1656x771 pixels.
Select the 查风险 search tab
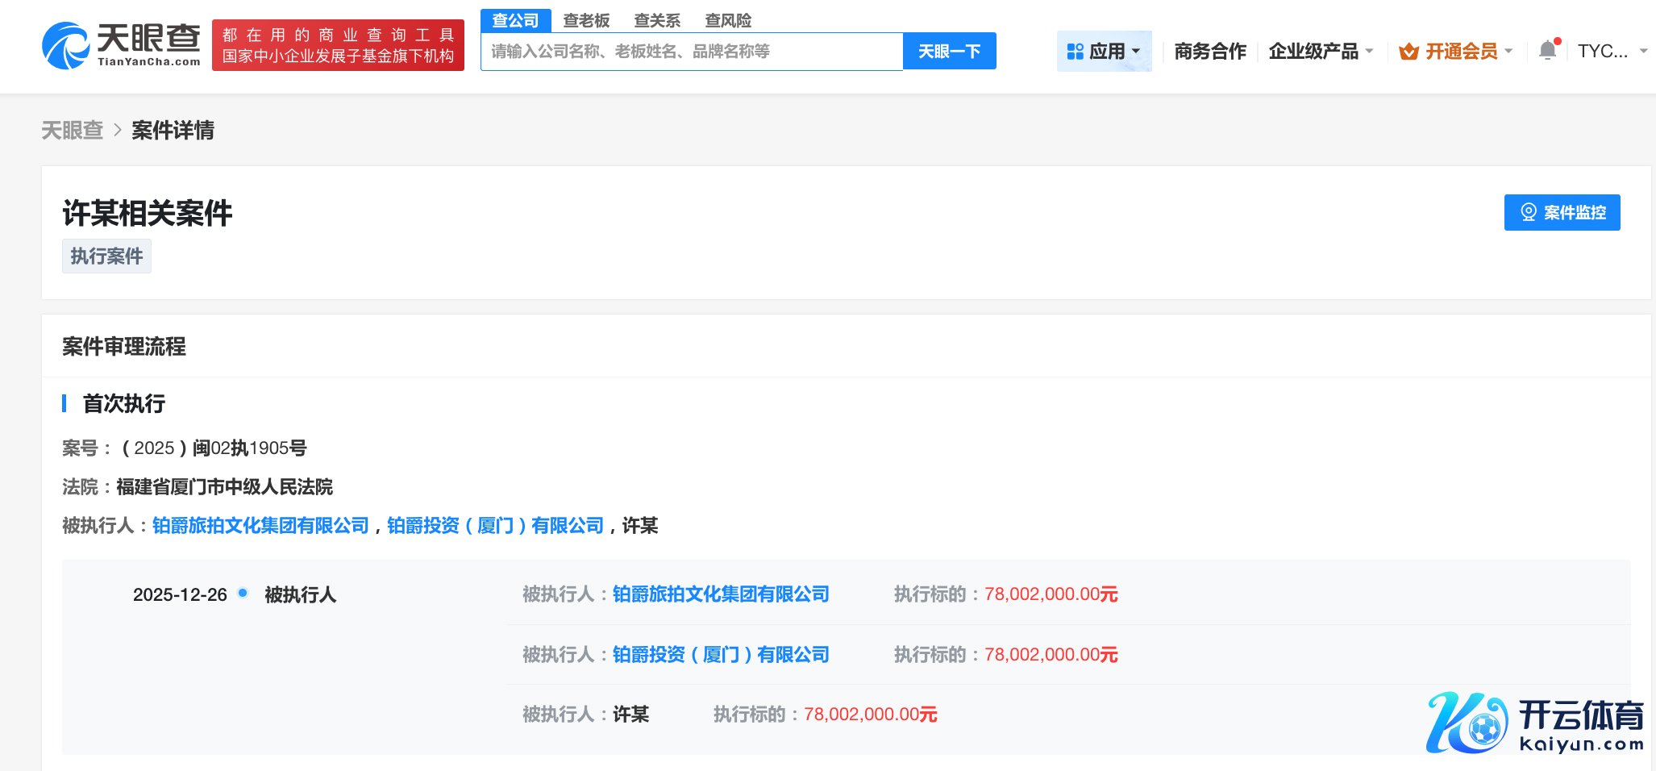pyautogui.click(x=728, y=20)
